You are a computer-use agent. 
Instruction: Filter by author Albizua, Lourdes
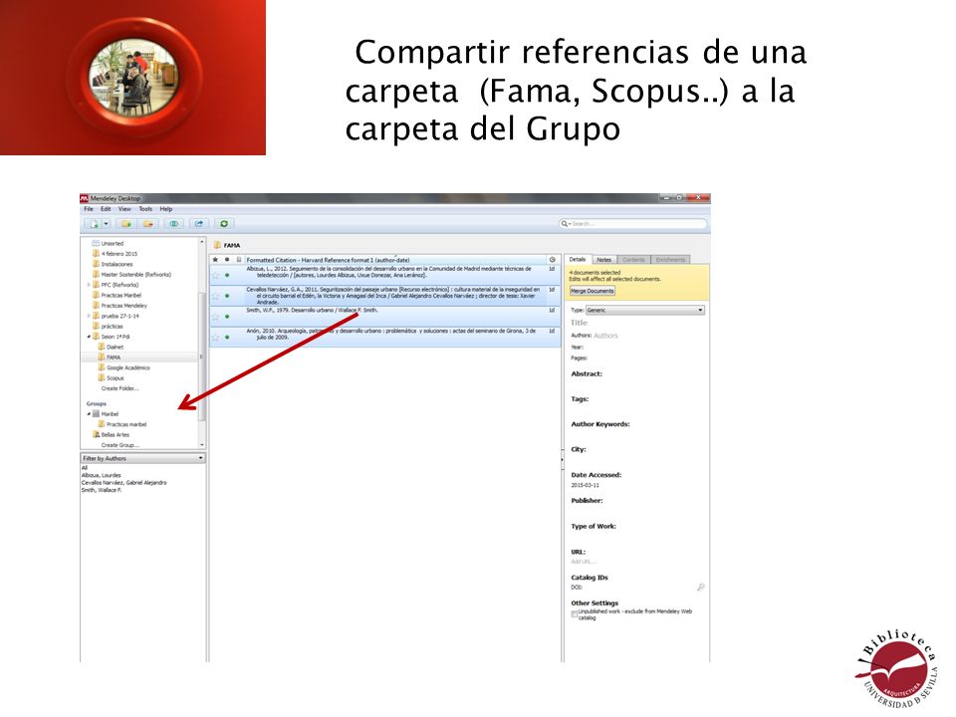pyautogui.click(x=102, y=476)
